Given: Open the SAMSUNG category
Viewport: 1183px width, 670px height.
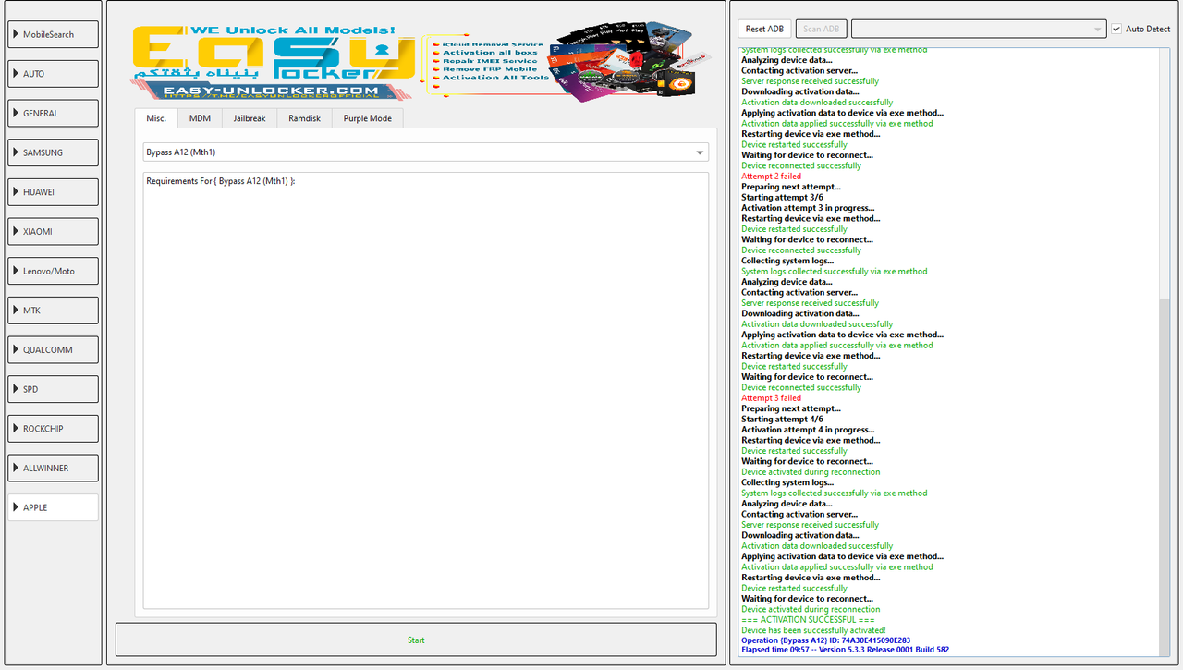Looking at the screenshot, I should point(54,152).
